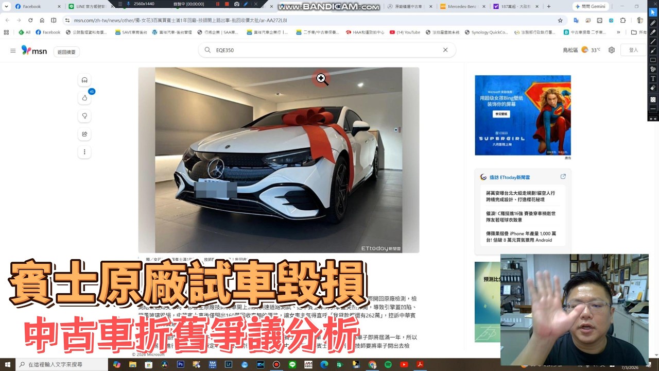Click into the EQE350 search field
Viewport: 659px width, 371px height.
[x=327, y=50]
